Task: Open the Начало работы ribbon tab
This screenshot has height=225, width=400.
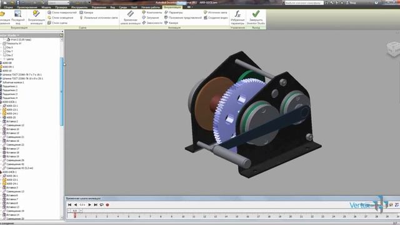Action: (151, 7)
